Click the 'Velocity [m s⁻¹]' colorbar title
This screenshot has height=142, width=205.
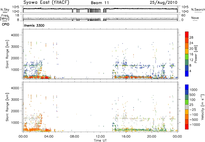(202, 107)
